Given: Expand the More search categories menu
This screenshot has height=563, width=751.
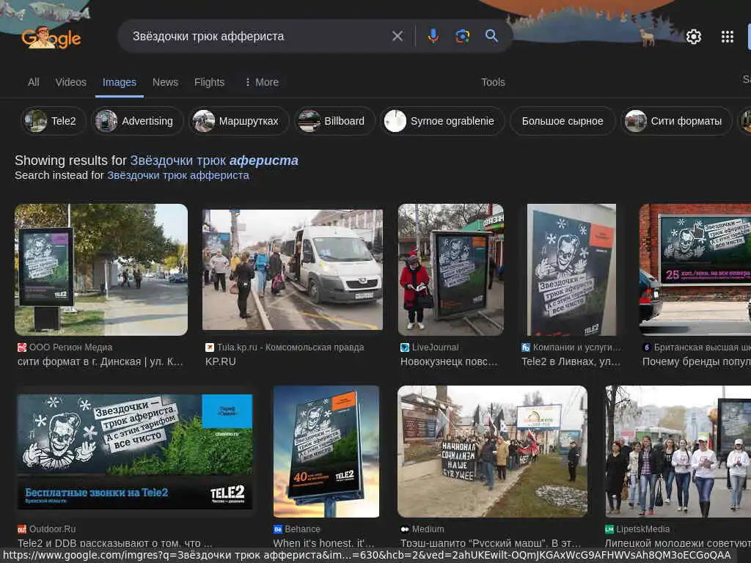Looking at the screenshot, I should tap(262, 82).
